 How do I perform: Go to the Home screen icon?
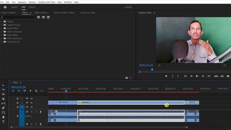click(x=5, y=7)
